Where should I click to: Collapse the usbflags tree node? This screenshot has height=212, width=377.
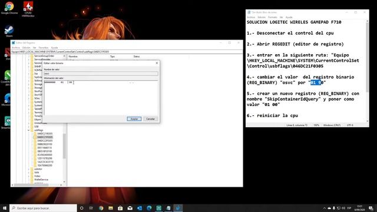tap(29, 130)
